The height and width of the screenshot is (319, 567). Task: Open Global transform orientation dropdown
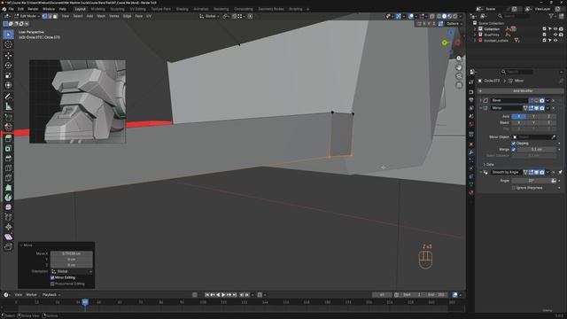click(209, 16)
